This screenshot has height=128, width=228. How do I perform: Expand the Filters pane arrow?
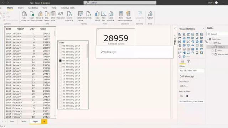tap(175, 28)
